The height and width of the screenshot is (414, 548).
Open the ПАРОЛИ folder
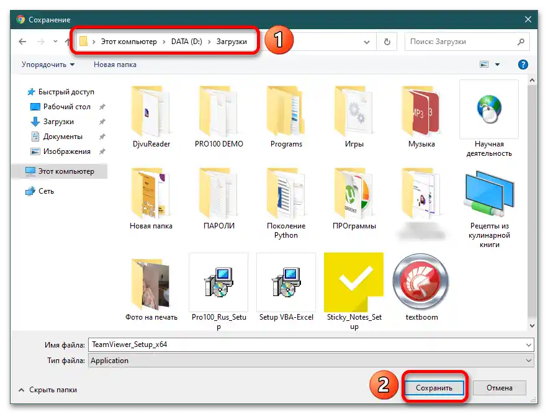point(219,198)
